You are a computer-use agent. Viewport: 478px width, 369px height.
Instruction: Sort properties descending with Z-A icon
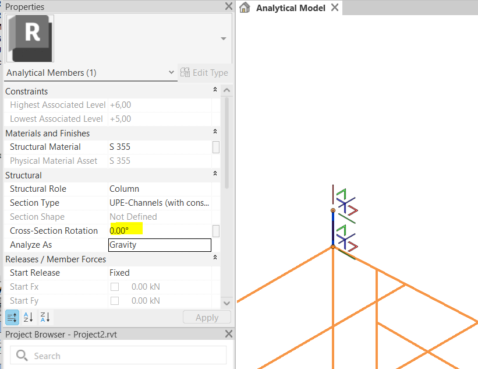[x=44, y=317]
